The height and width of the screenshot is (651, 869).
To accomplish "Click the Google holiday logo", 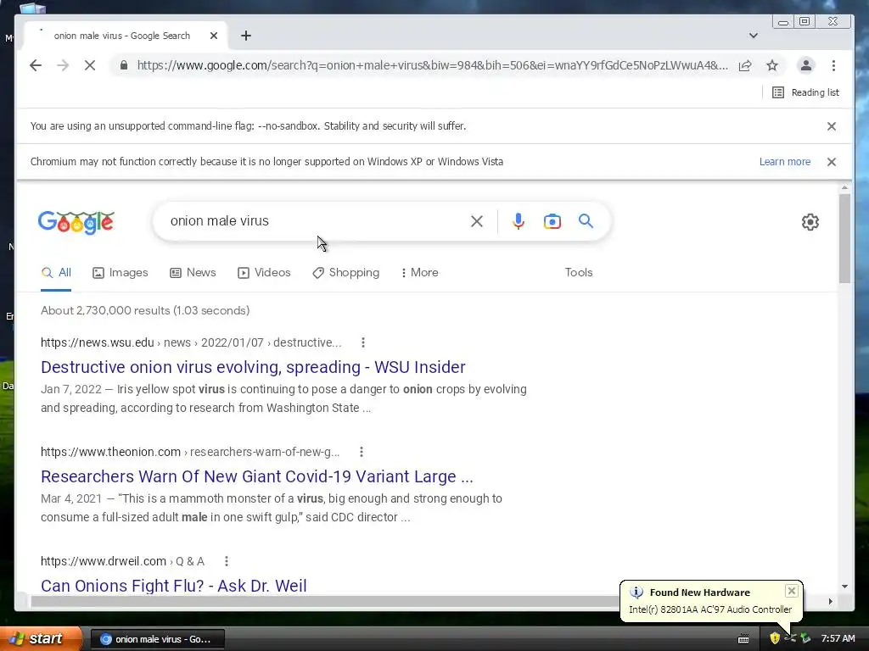I will [76, 222].
